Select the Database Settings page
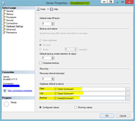The width and height of the screenshot is (135, 121). [x=15, y=26]
